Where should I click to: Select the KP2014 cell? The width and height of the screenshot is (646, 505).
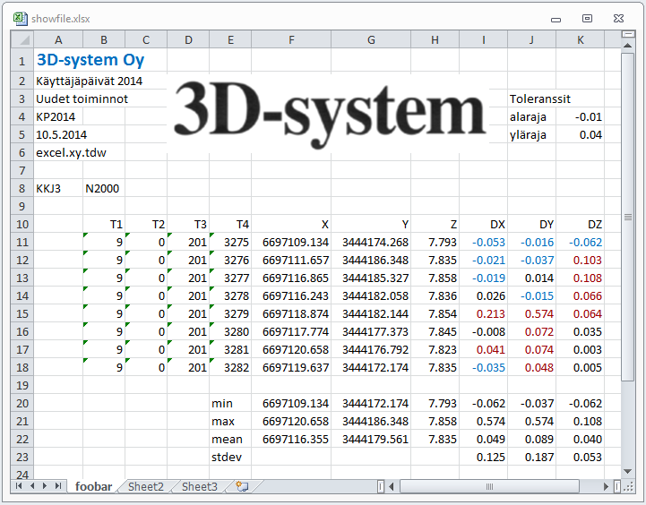(58, 117)
